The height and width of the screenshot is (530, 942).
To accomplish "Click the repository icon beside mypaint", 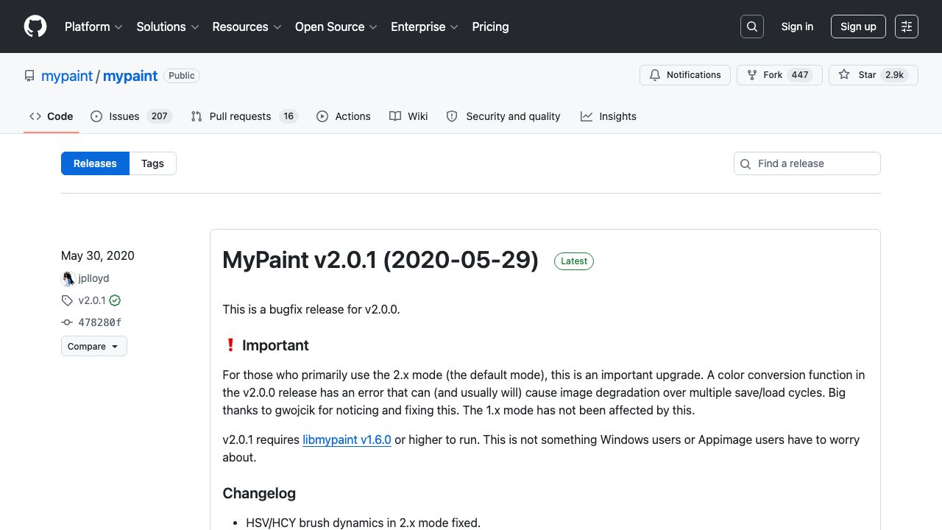I will tap(29, 76).
